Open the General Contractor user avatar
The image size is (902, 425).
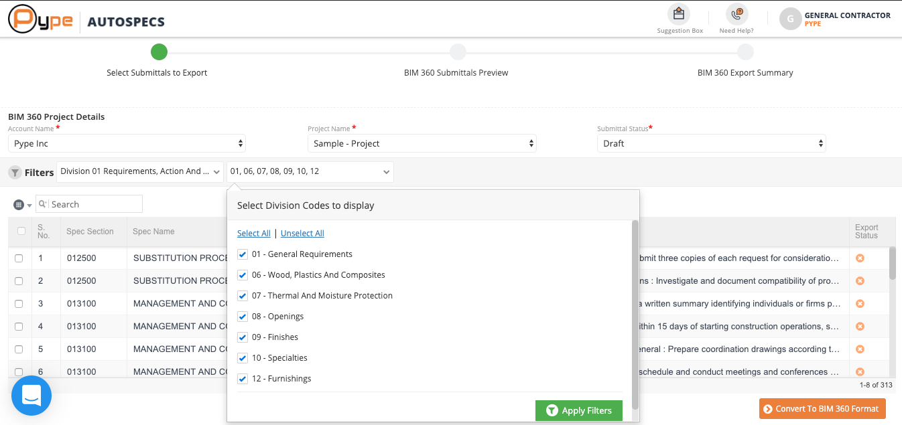point(790,19)
